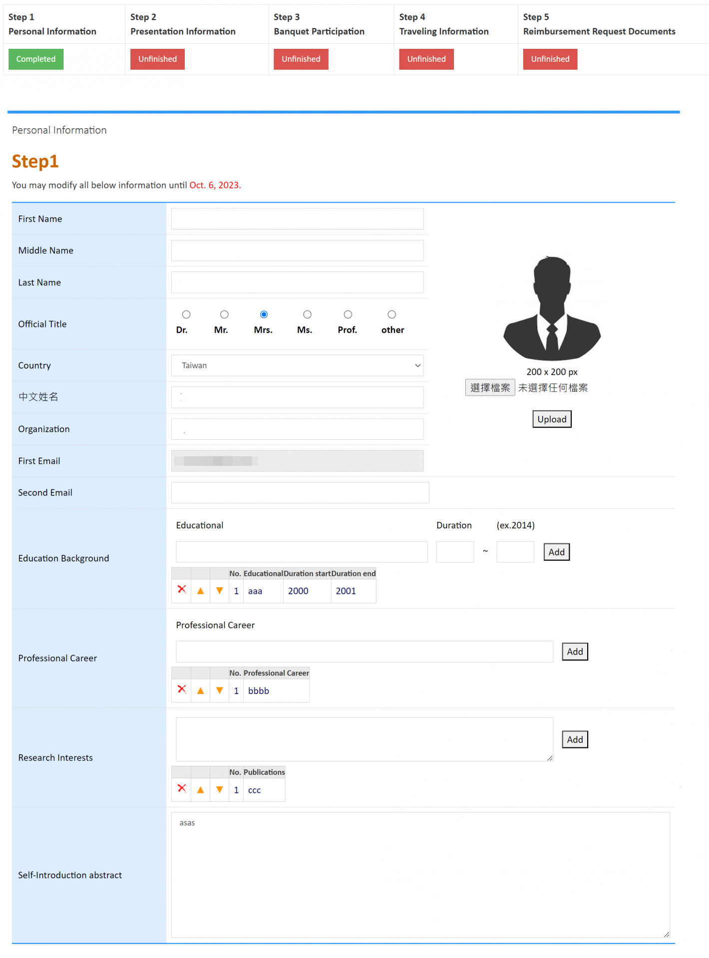The width and height of the screenshot is (709, 958).
Task: Click the First Email field
Action: pyautogui.click(x=297, y=461)
